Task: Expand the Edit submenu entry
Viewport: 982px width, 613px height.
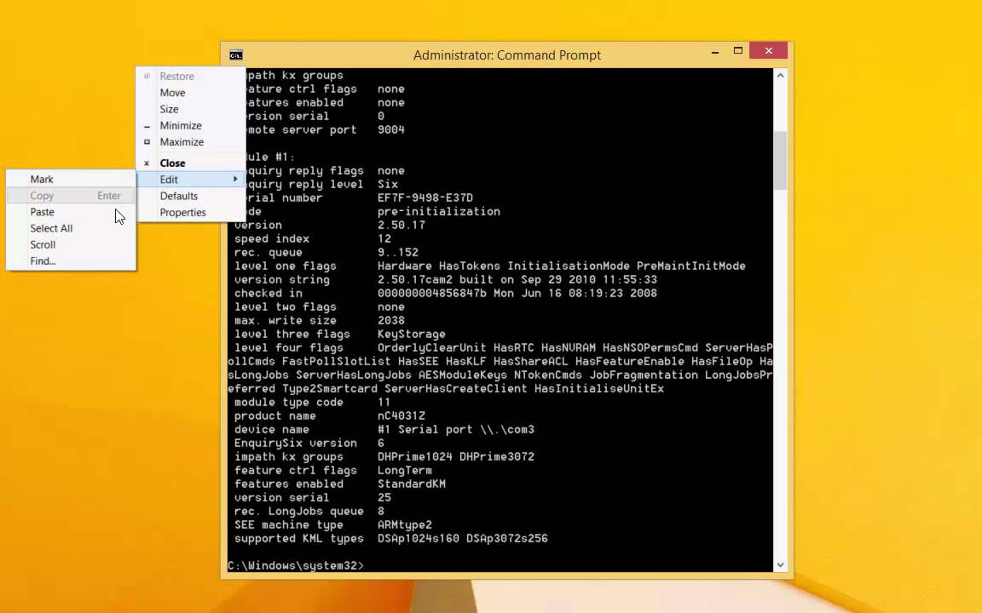Action: tap(191, 180)
